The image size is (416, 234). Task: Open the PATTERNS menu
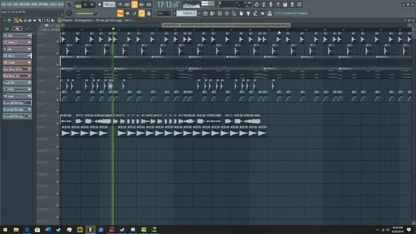tap(25, 5)
